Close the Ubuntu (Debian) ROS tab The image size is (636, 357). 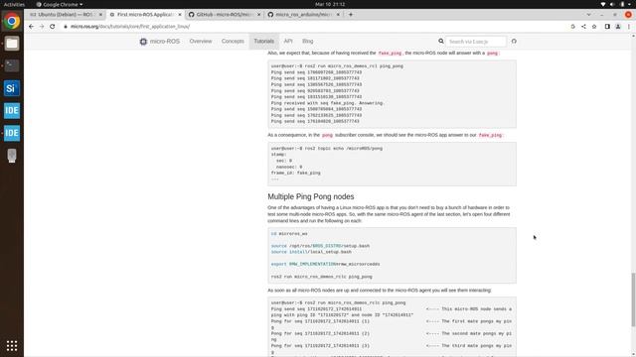100,15
